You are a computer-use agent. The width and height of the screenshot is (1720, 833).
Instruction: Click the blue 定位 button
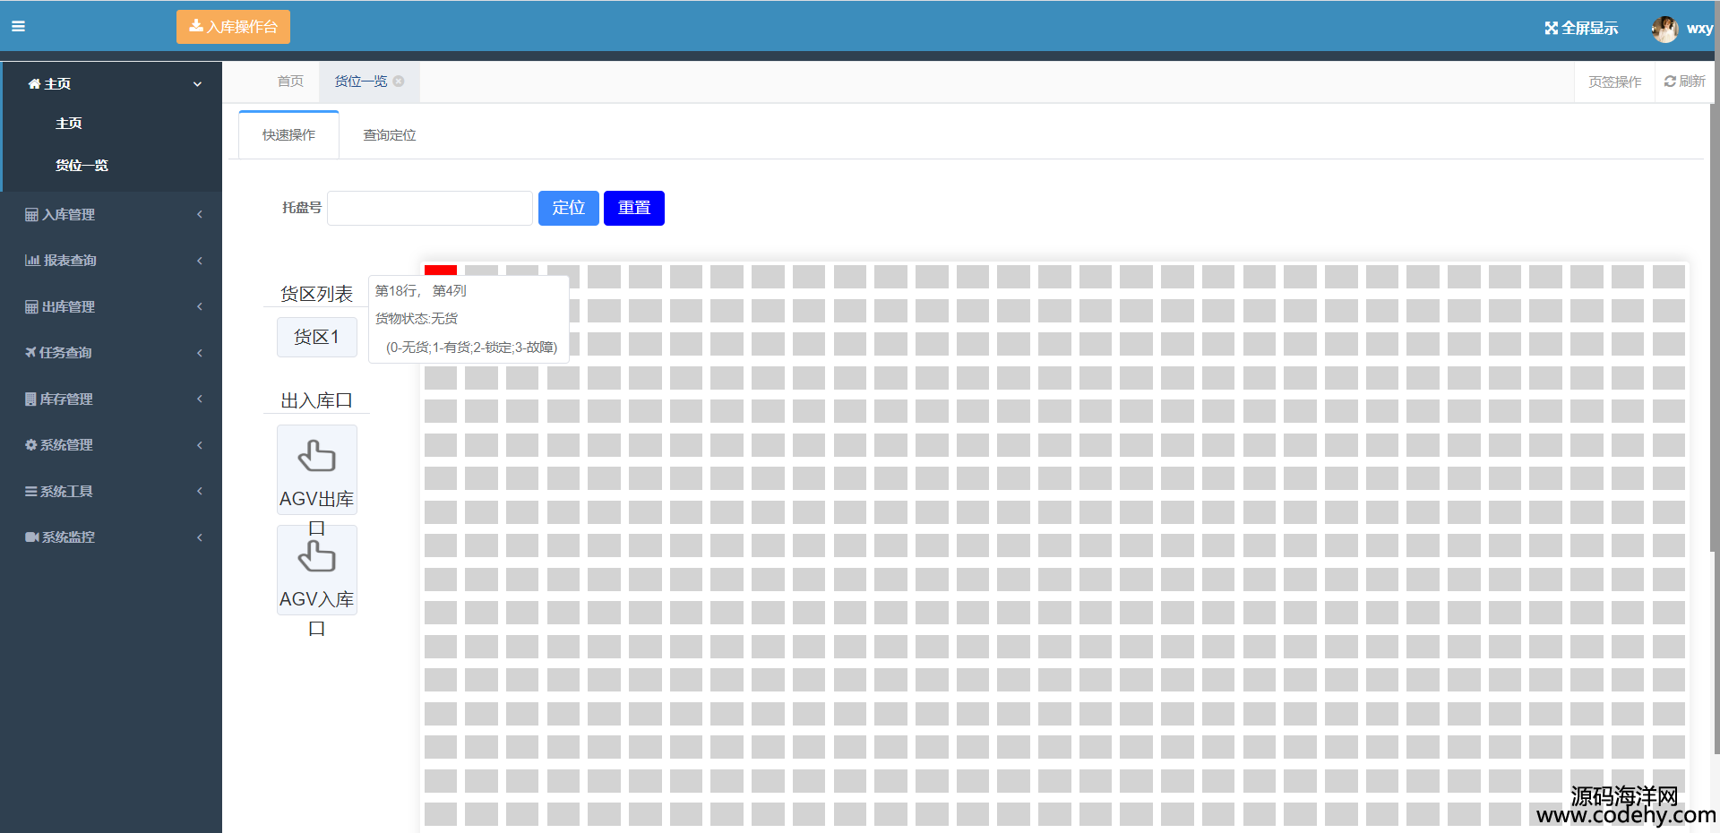(569, 208)
